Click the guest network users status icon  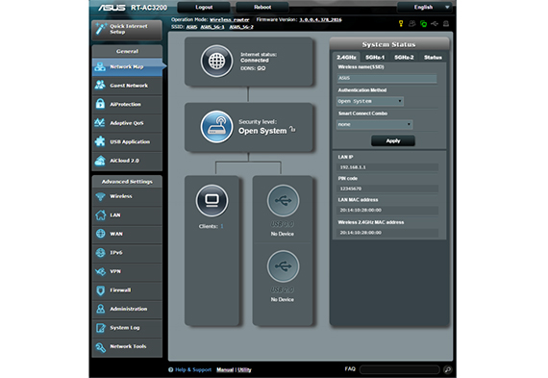point(412,23)
